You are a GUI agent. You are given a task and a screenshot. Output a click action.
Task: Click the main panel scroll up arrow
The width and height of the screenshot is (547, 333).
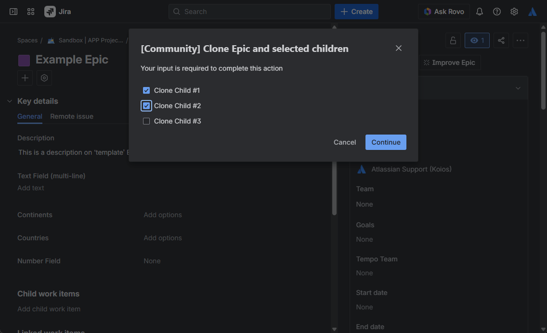(x=334, y=27)
